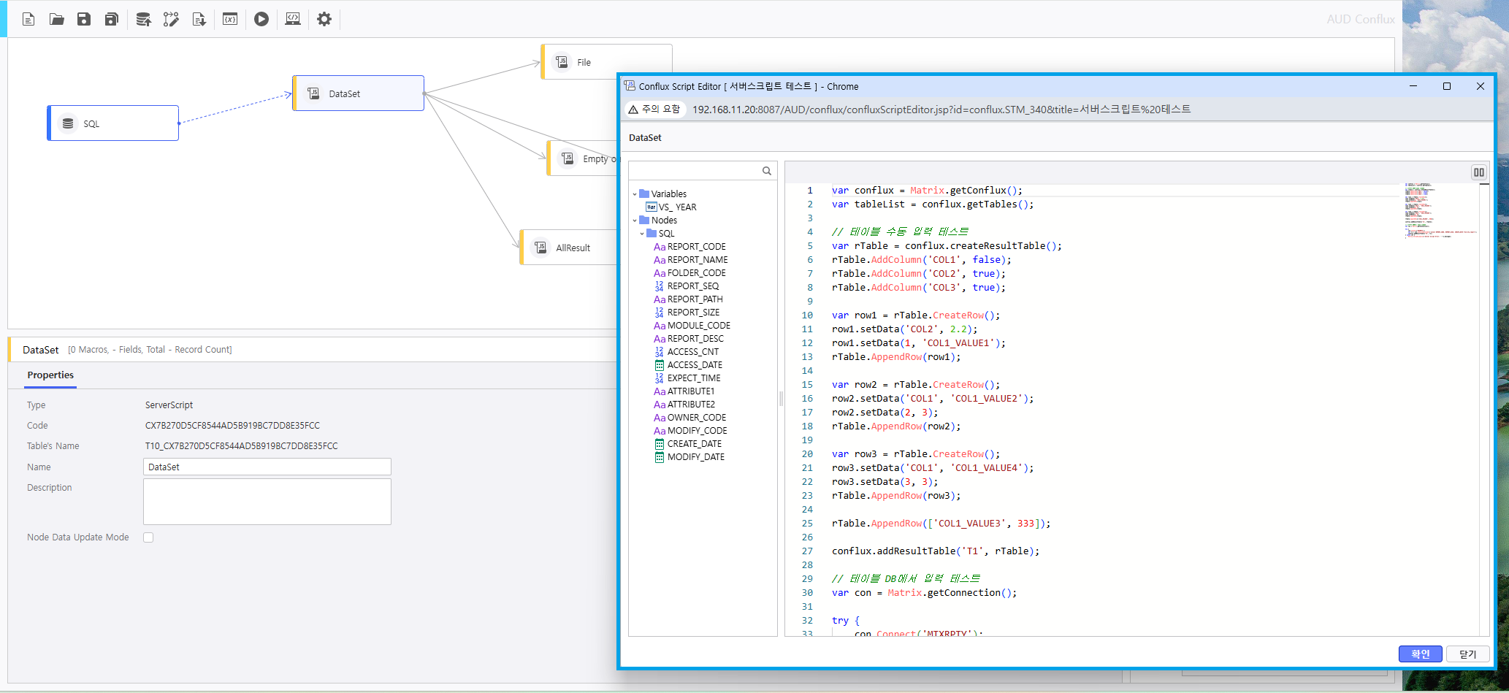The height and width of the screenshot is (693, 1509).
Task: Collapse the Variables folder in the tree
Action: coord(634,194)
